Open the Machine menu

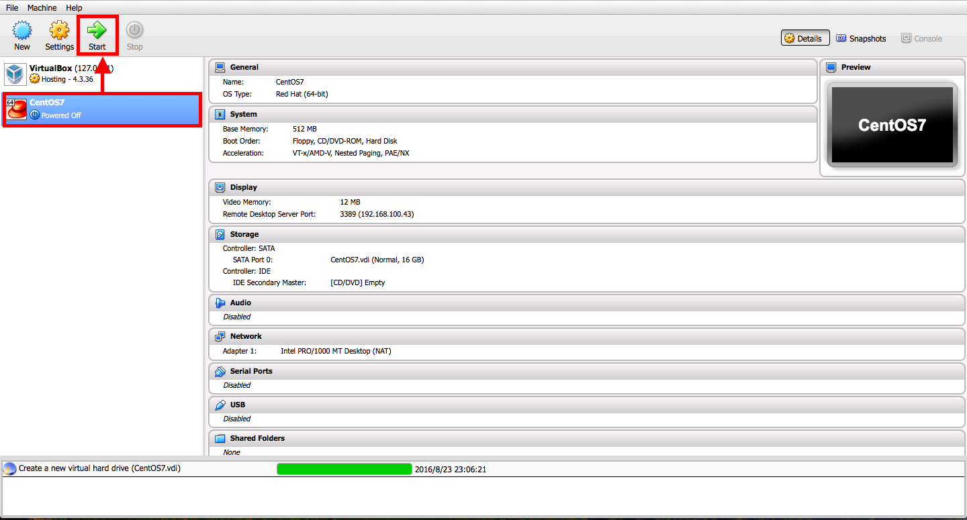pos(42,7)
